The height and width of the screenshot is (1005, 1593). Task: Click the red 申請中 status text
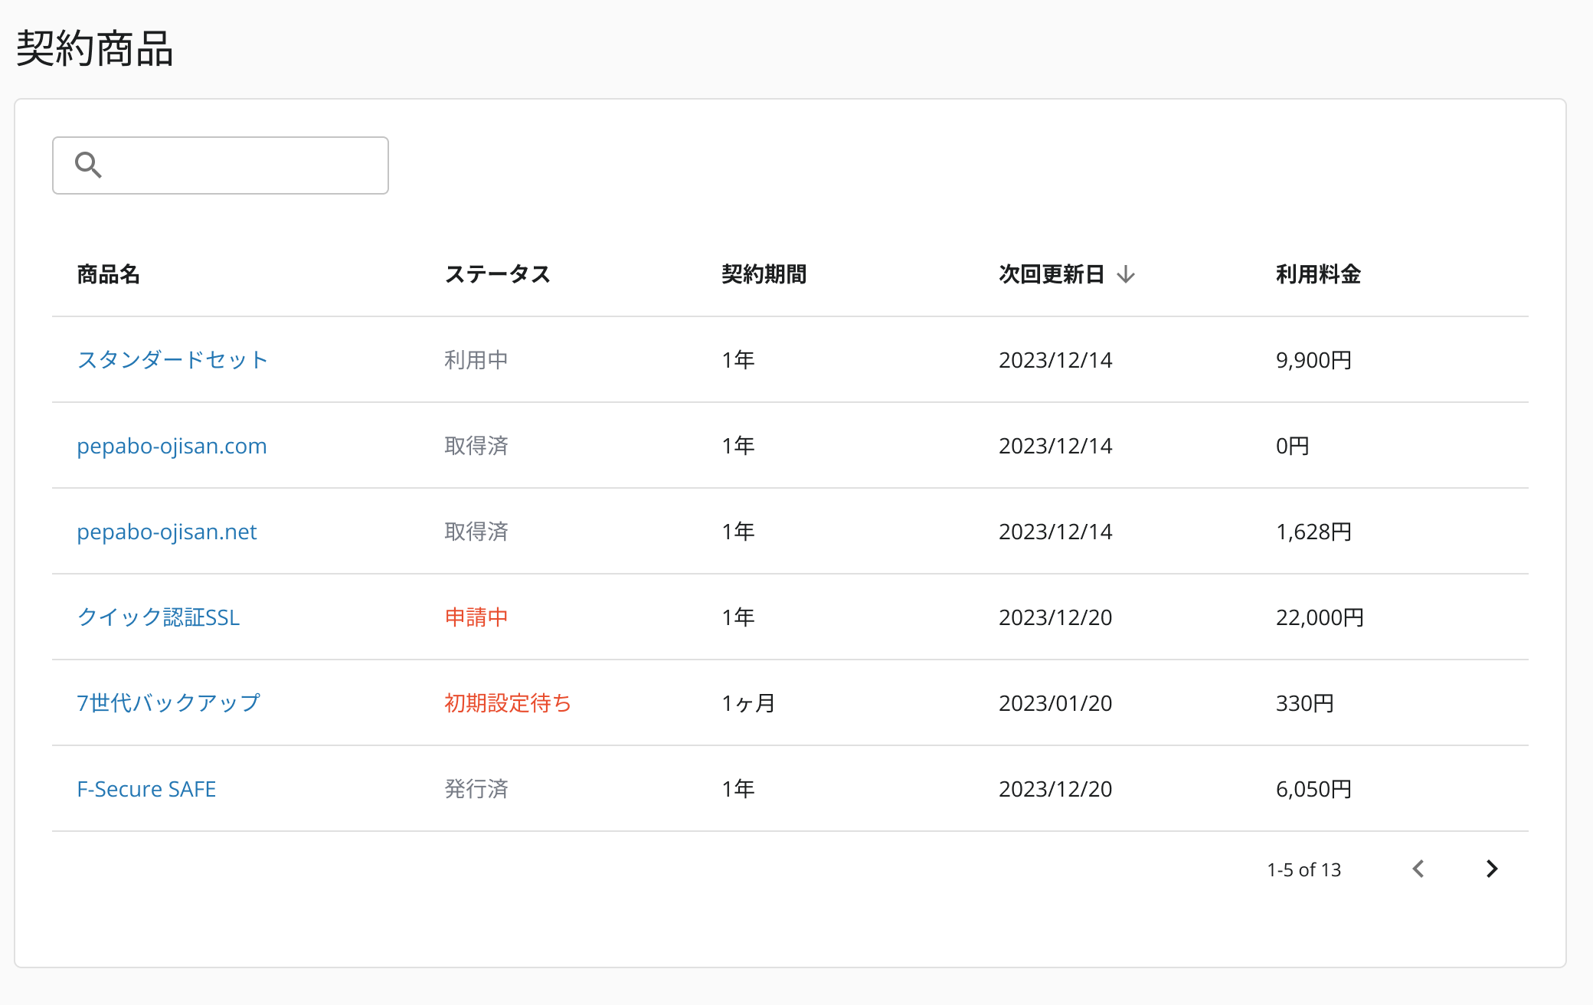476,617
